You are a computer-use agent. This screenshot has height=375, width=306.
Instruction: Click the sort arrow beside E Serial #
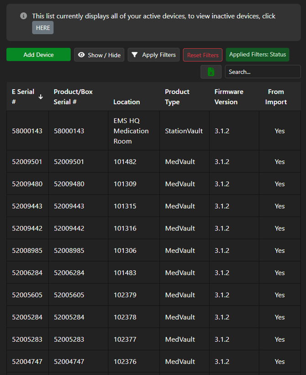click(41, 97)
